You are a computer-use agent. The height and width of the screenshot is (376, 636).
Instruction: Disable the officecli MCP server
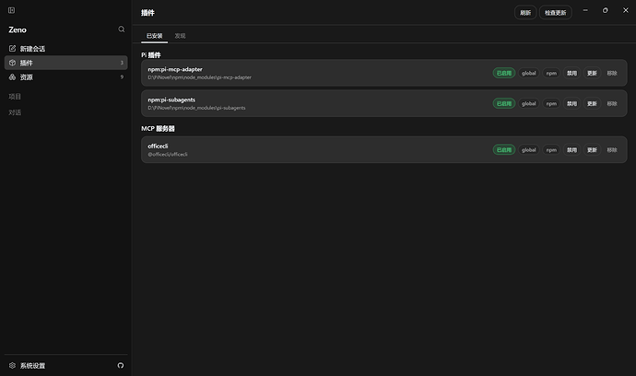[571, 149]
